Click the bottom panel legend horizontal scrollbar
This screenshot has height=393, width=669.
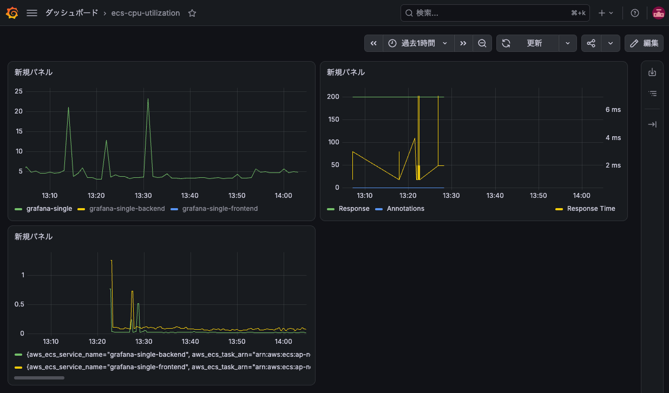coord(39,378)
